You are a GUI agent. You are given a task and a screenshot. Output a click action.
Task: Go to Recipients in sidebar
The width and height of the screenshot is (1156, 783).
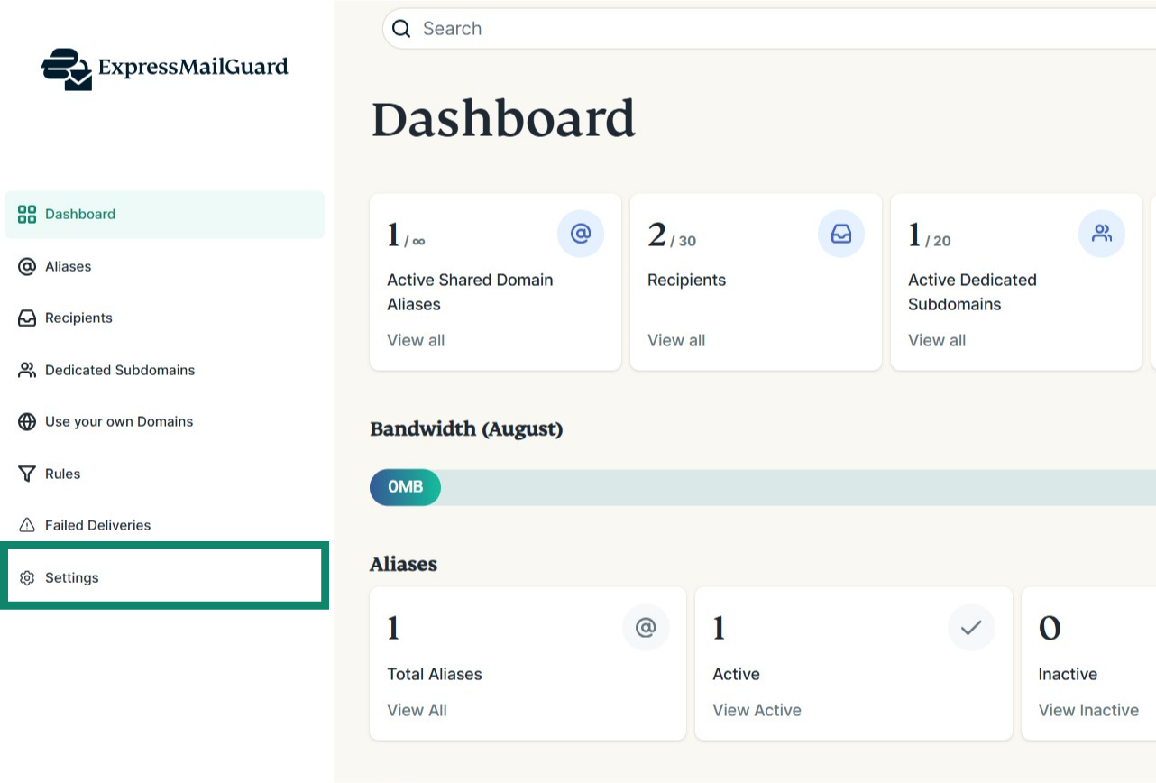point(164,318)
